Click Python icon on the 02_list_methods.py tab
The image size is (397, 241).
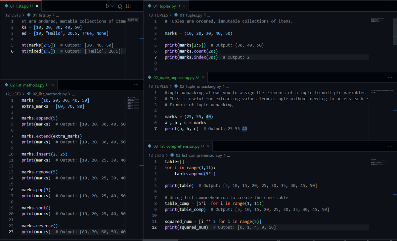pyautogui.click(x=7, y=85)
